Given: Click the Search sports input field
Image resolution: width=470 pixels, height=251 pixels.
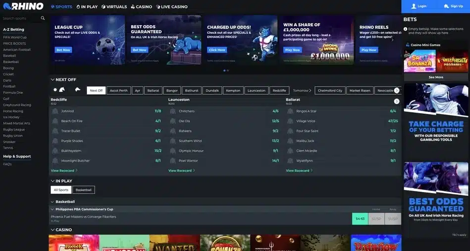Looking at the screenshot, I should tap(21, 18).
